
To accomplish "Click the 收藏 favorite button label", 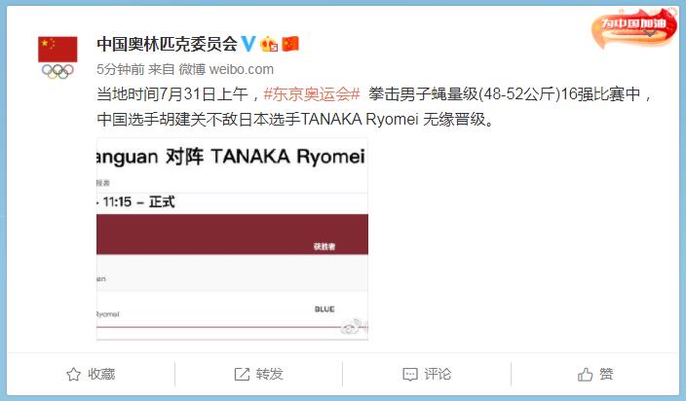I will (x=101, y=375).
